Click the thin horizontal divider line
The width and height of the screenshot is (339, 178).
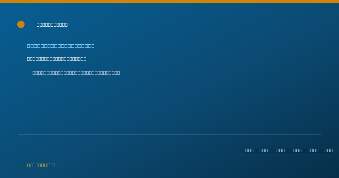[169, 134]
